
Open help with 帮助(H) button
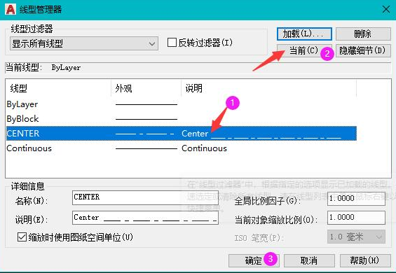pos(365,260)
